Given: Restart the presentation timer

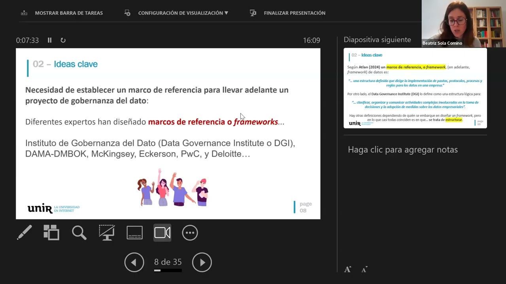Looking at the screenshot, I should 63,40.
